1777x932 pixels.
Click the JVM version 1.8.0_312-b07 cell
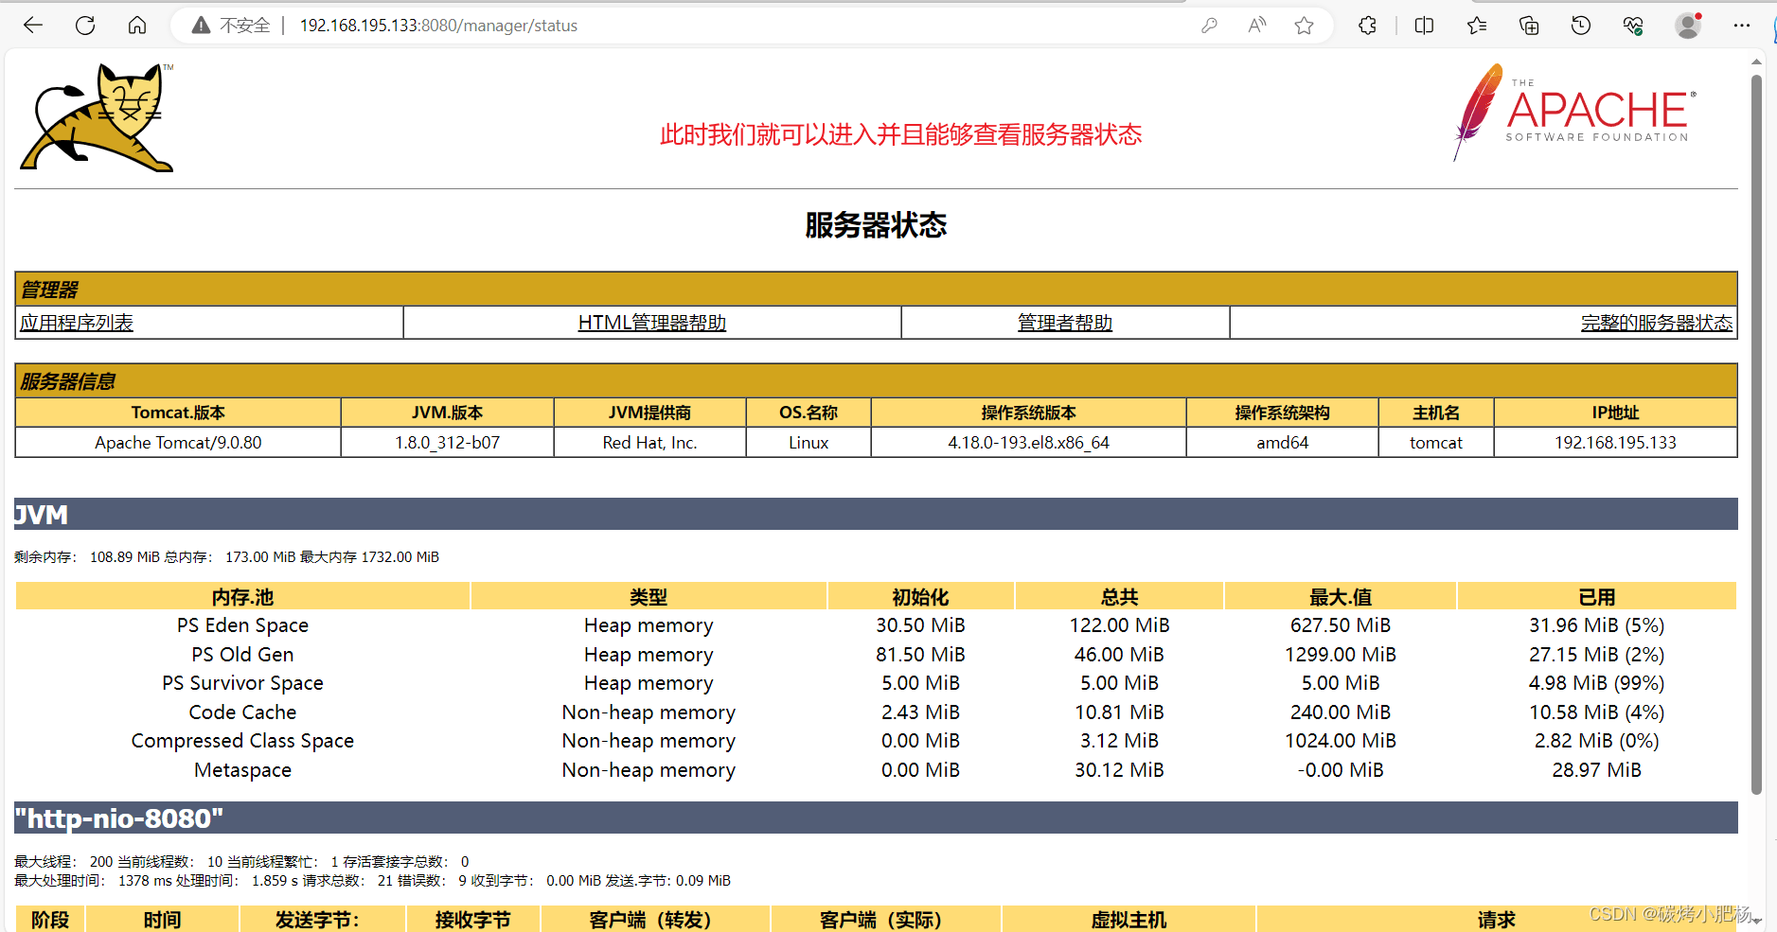point(448,443)
